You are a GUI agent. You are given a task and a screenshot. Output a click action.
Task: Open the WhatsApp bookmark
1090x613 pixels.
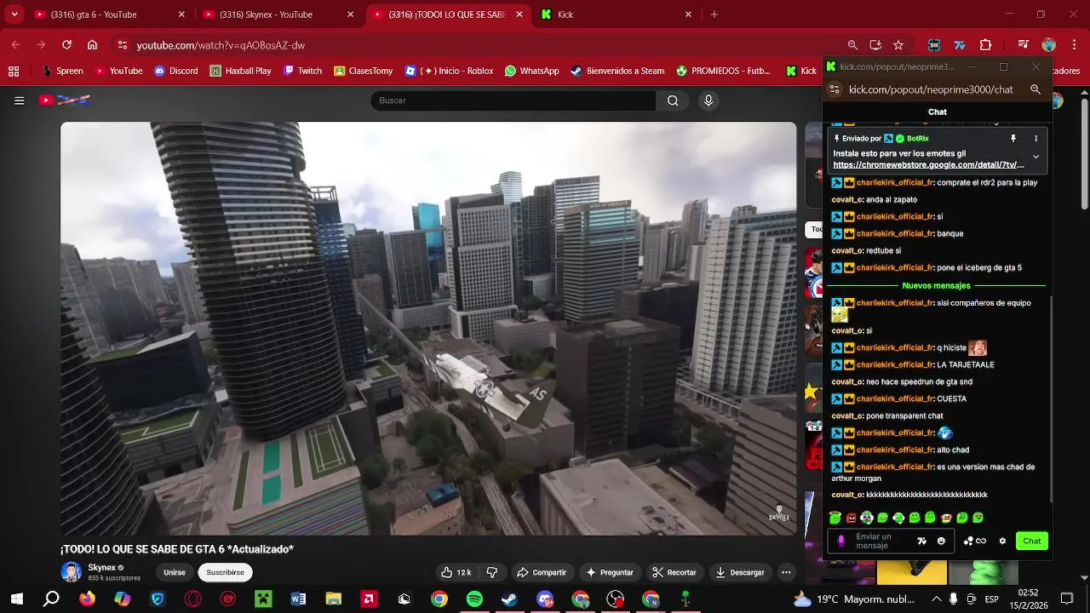coord(531,71)
